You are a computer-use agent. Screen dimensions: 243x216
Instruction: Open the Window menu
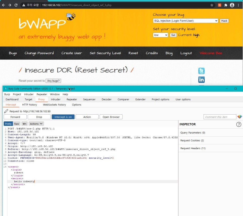click(55, 94)
